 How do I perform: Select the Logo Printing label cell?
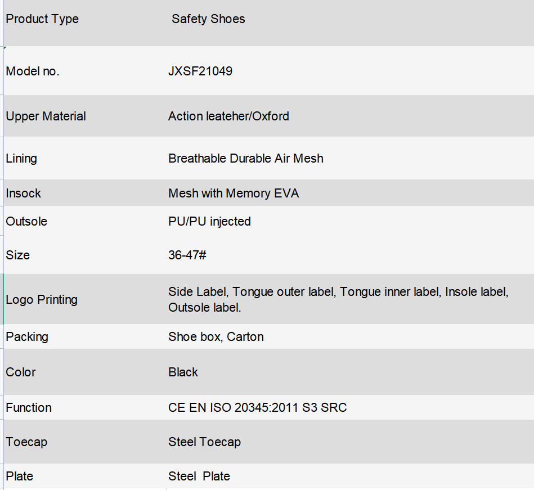[x=84, y=299]
